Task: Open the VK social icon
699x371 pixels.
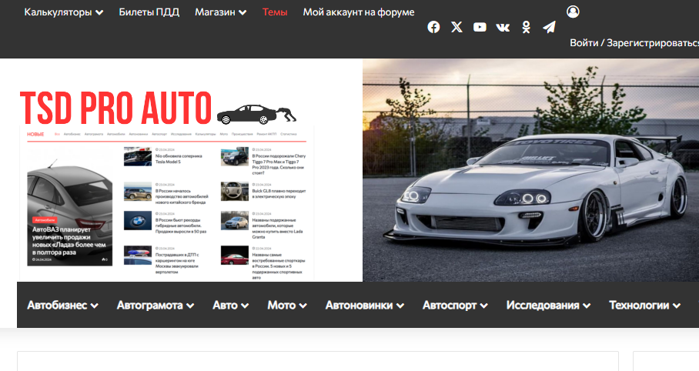Action: click(503, 27)
